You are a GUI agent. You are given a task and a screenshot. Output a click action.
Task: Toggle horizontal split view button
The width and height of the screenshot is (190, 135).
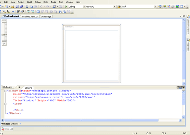point(180,87)
